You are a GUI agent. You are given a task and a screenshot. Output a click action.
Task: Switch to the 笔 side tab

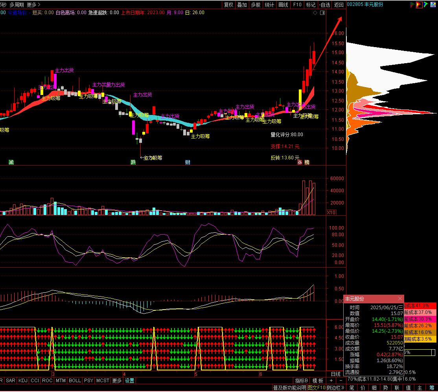click(x=352, y=388)
